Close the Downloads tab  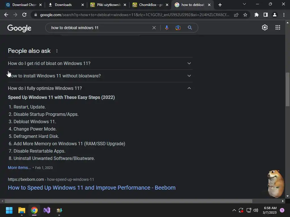pyautogui.click(x=82, y=5)
